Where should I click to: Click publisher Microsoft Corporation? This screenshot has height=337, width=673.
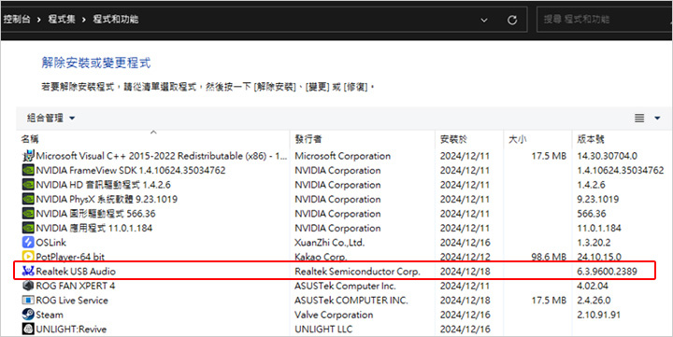[x=342, y=156]
